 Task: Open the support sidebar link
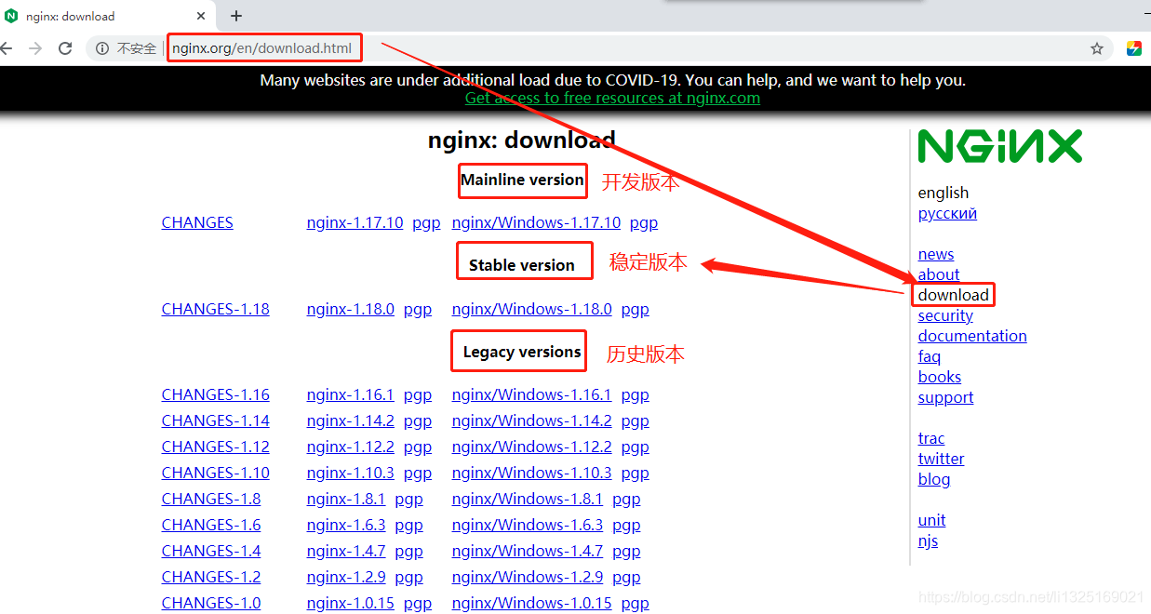tap(945, 397)
